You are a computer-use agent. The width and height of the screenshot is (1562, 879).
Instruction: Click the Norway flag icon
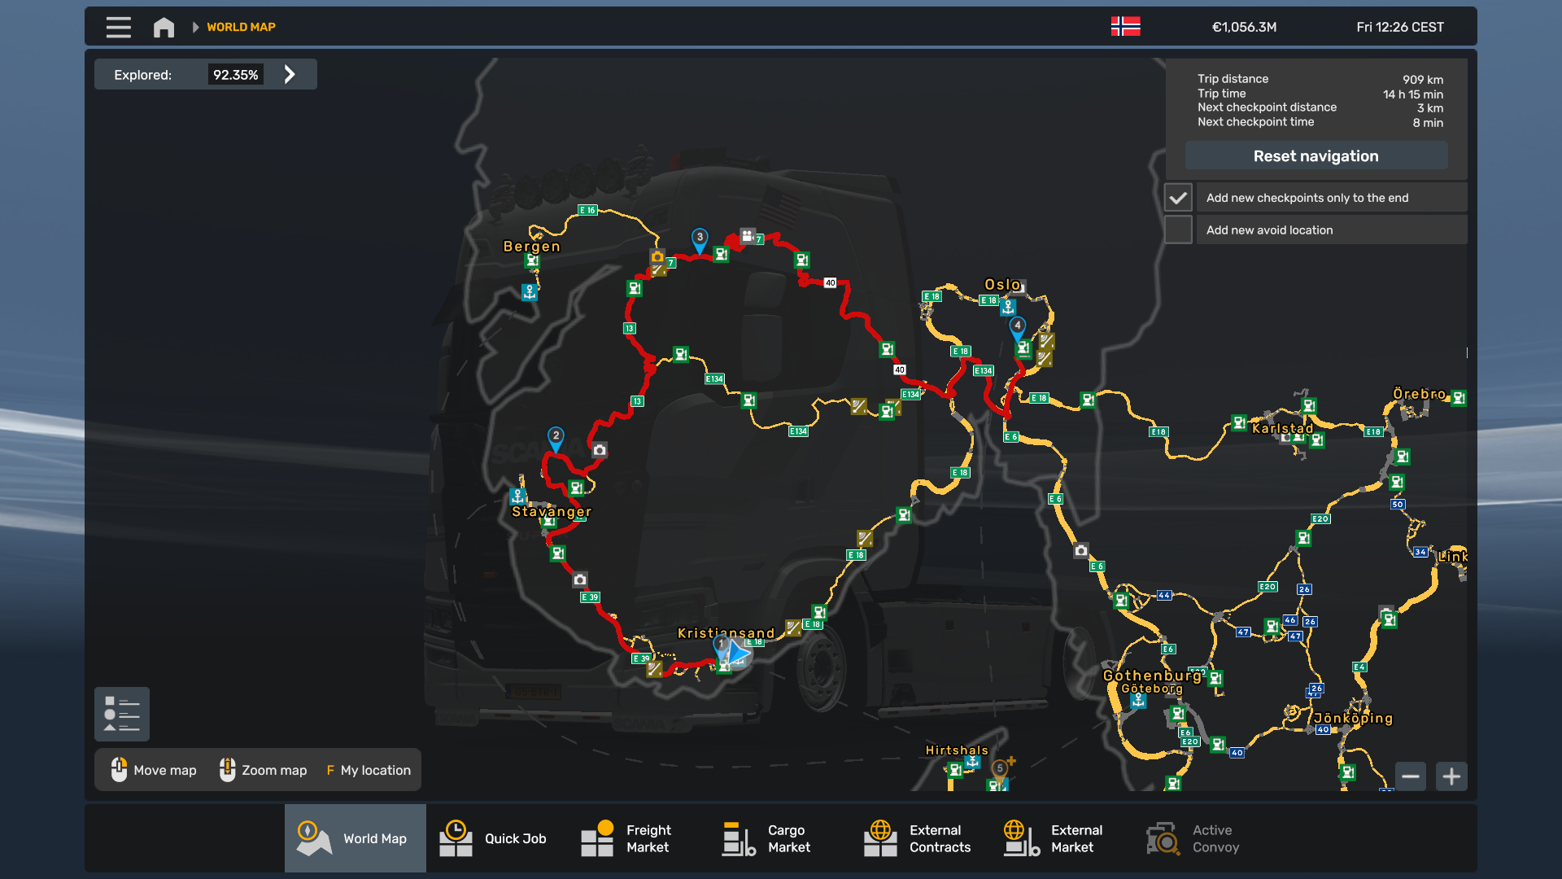pyautogui.click(x=1125, y=27)
